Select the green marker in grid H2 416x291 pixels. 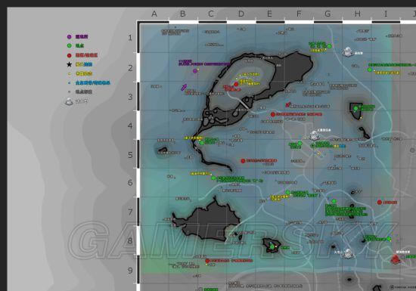point(370,70)
